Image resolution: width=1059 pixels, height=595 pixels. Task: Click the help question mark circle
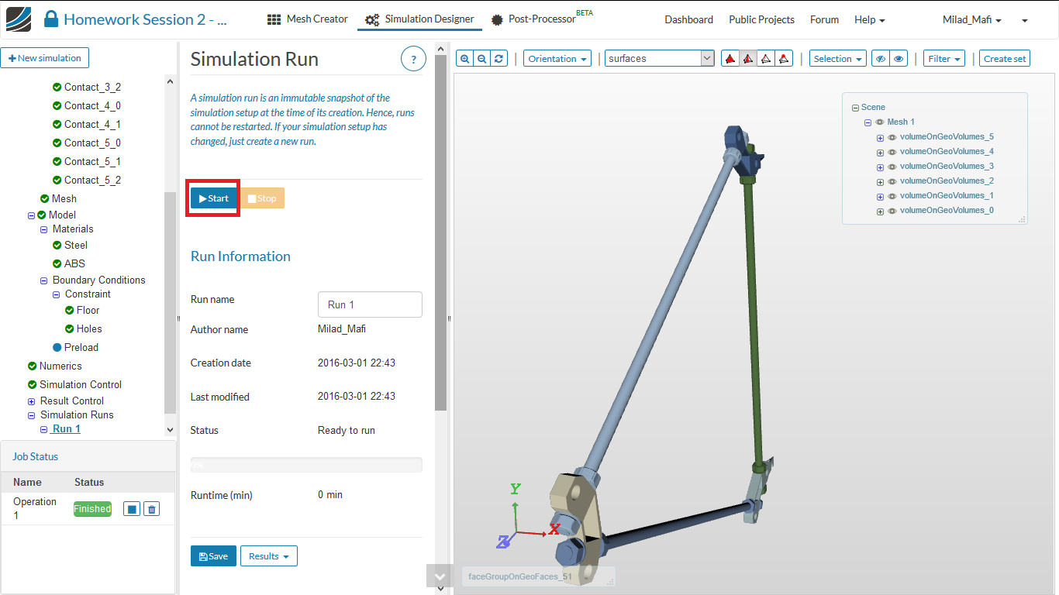tap(413, 59)
